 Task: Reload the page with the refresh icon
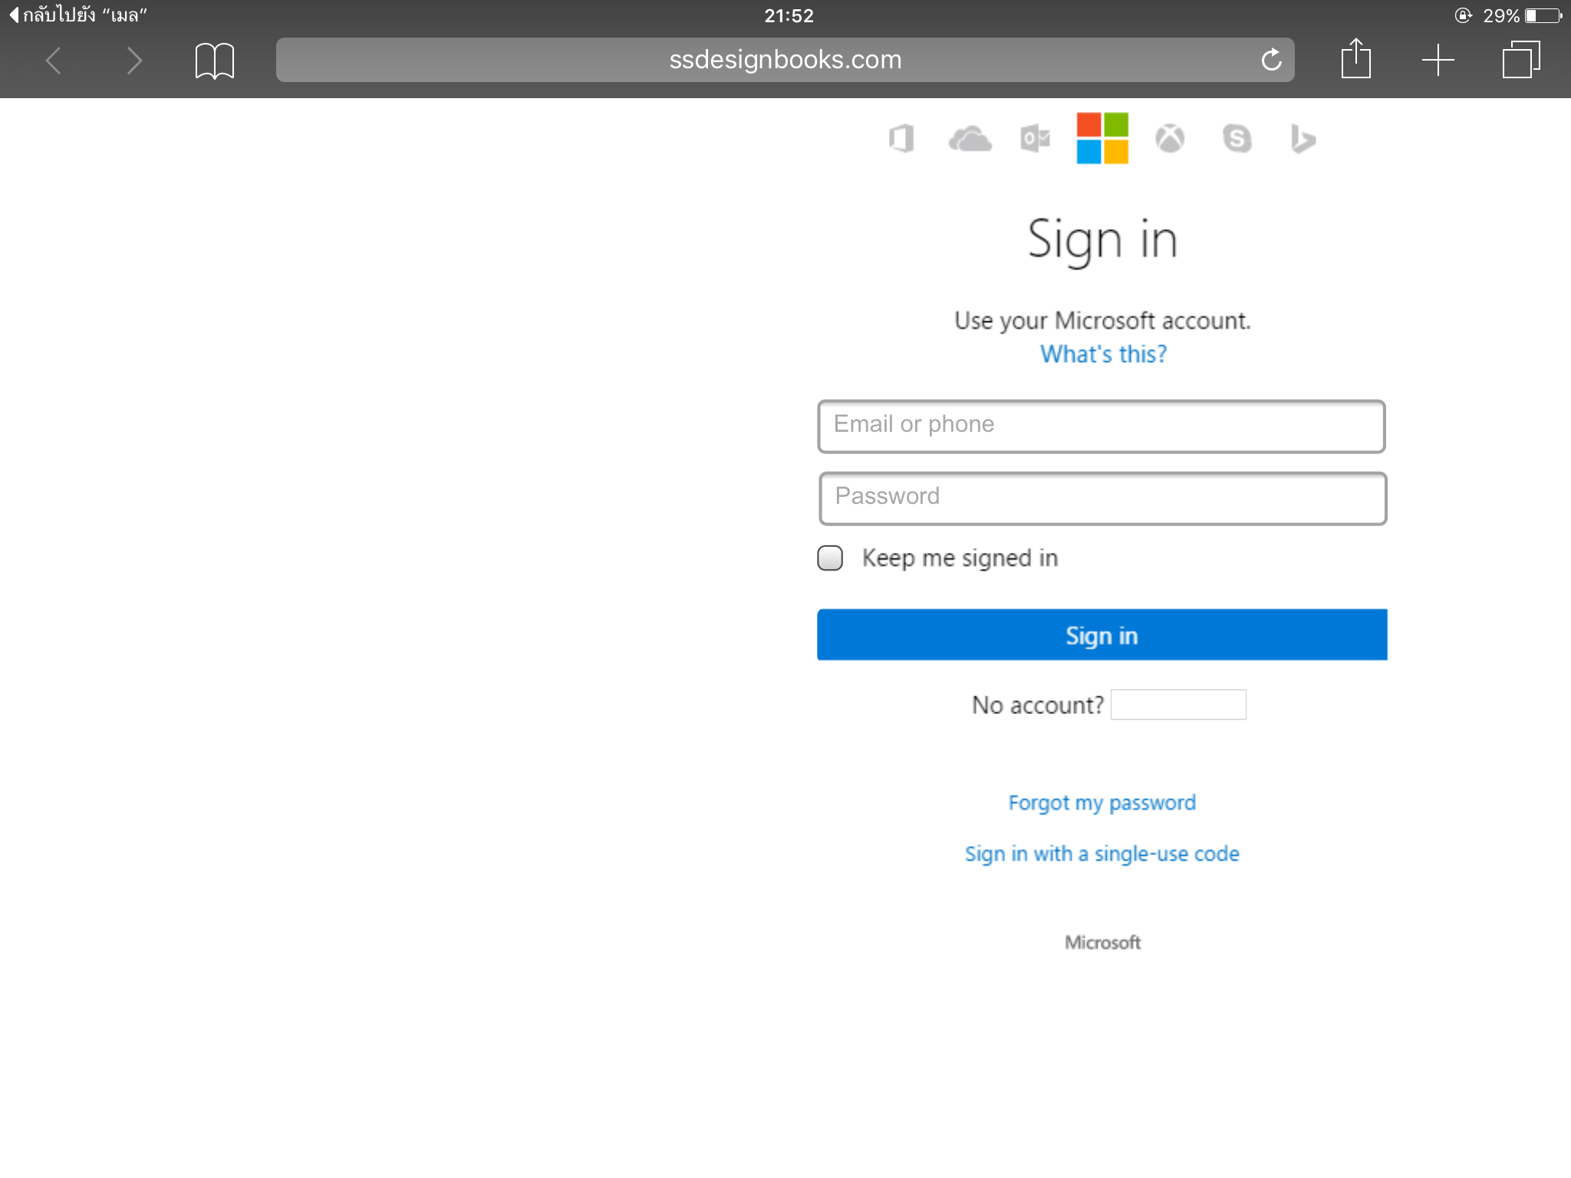(1271, 59)
